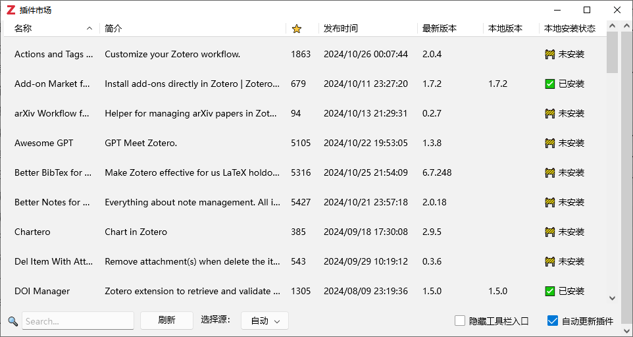633x337 pixels.
Task: Maximize the 插件市场 window
Action: point(587,10)
